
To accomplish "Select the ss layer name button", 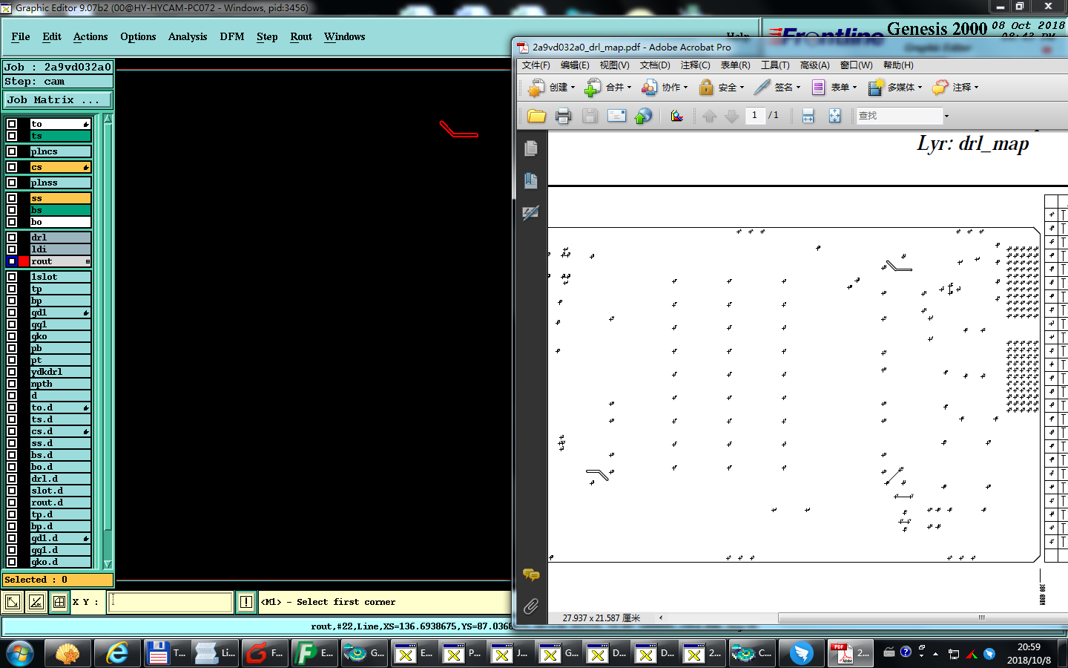I will pyautogui.click(x=61, y=198).
